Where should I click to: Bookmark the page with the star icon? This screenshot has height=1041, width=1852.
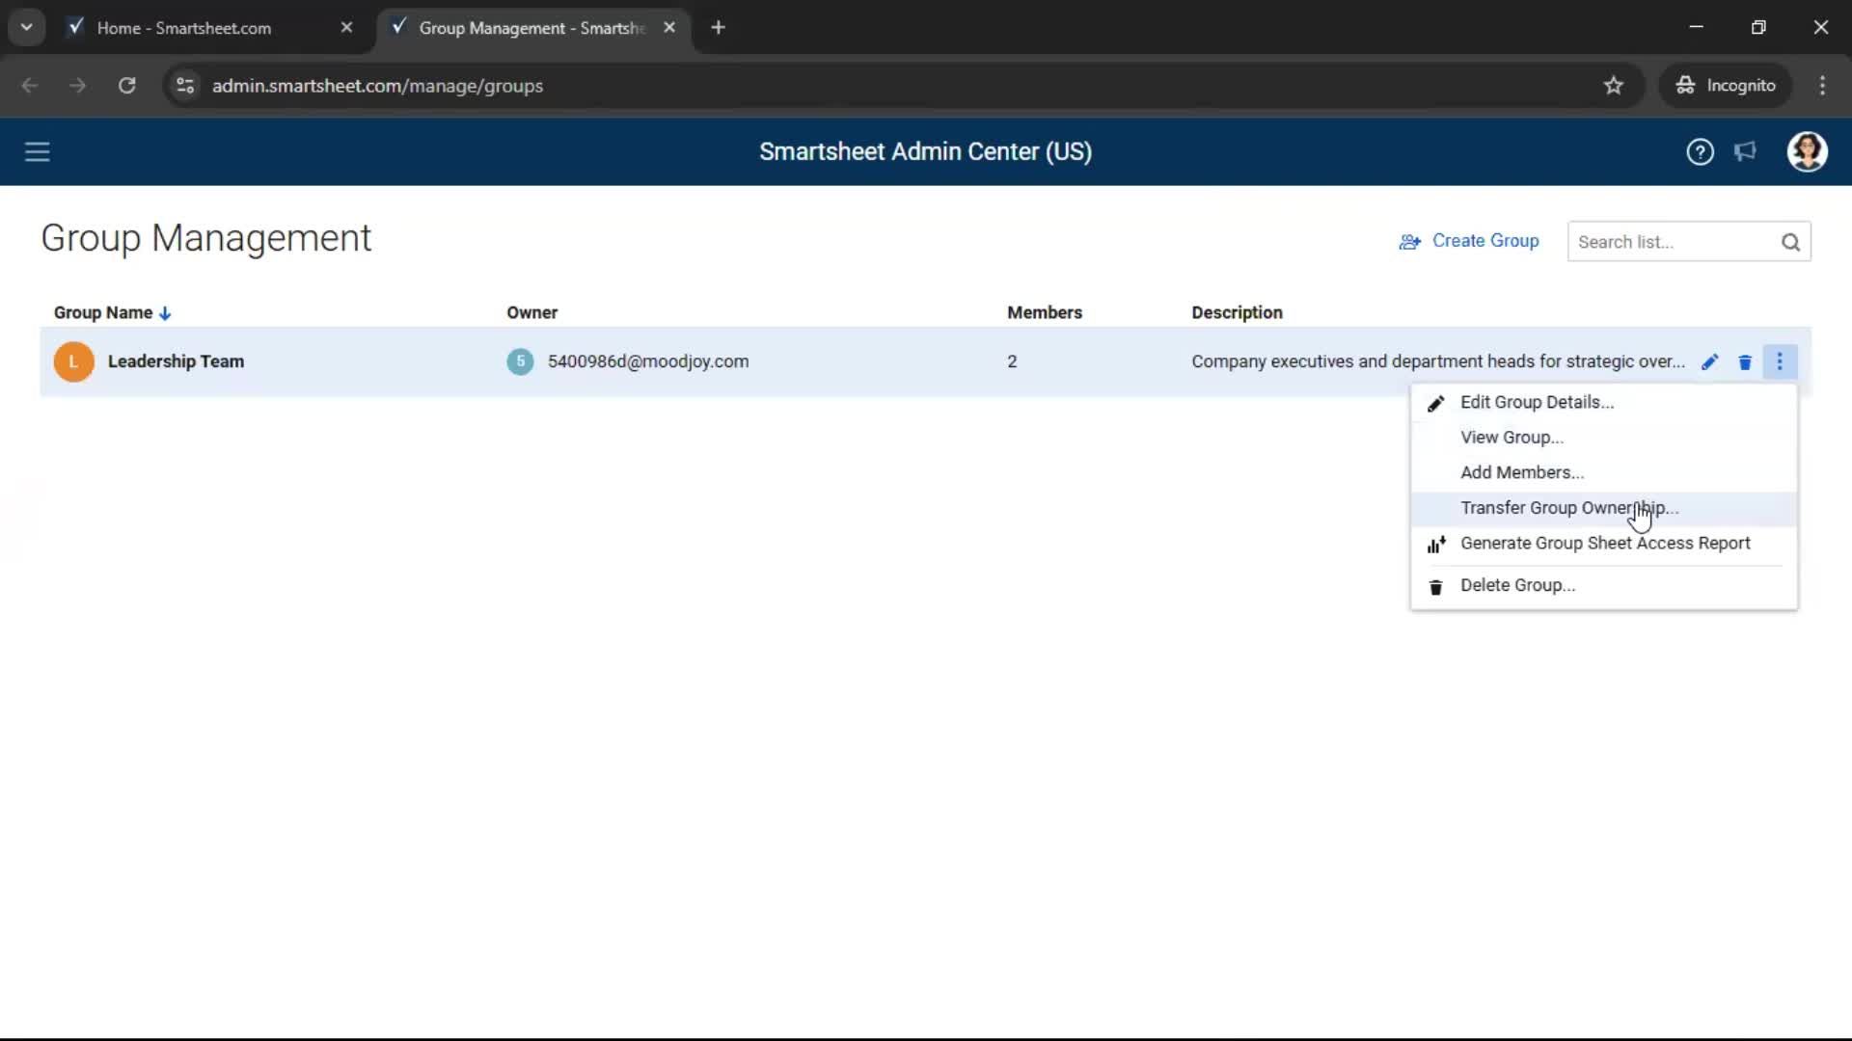(1614, 86)
